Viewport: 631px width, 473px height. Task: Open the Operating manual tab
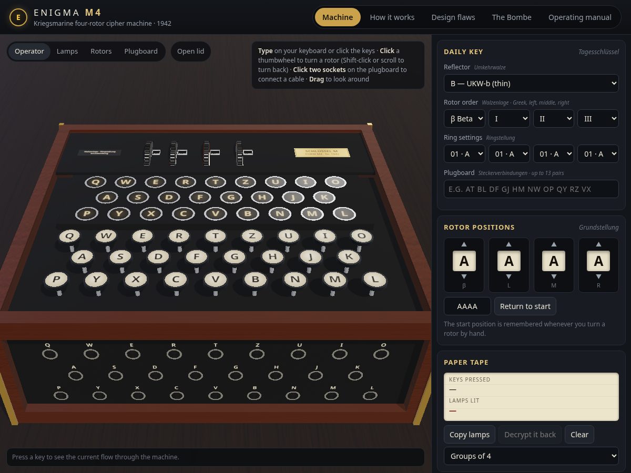[580, 17]
